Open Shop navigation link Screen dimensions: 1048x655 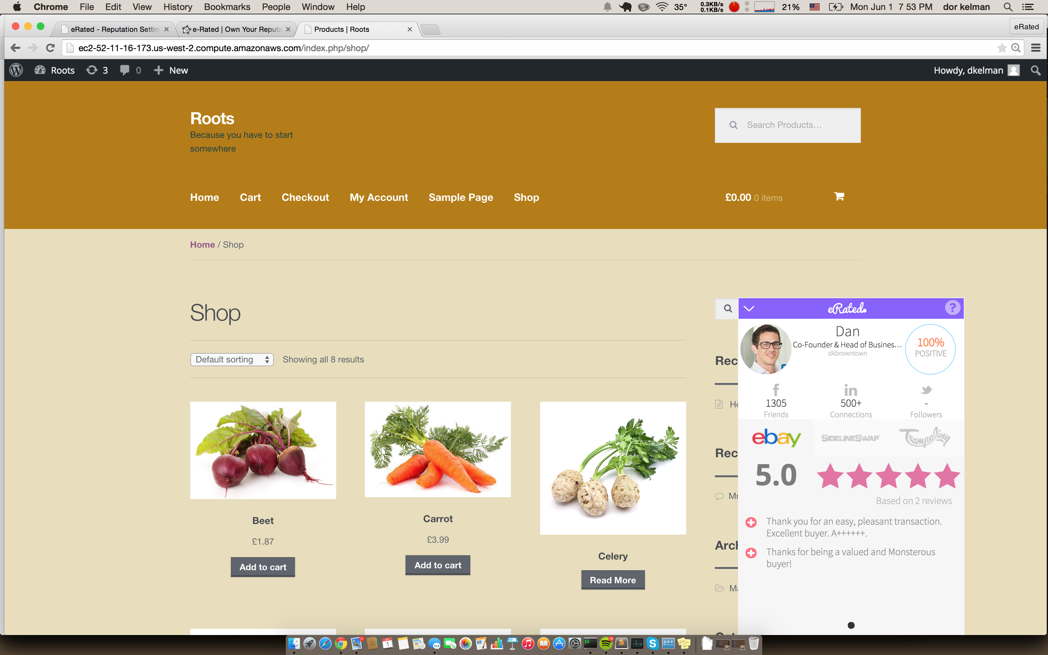[526, 197]
